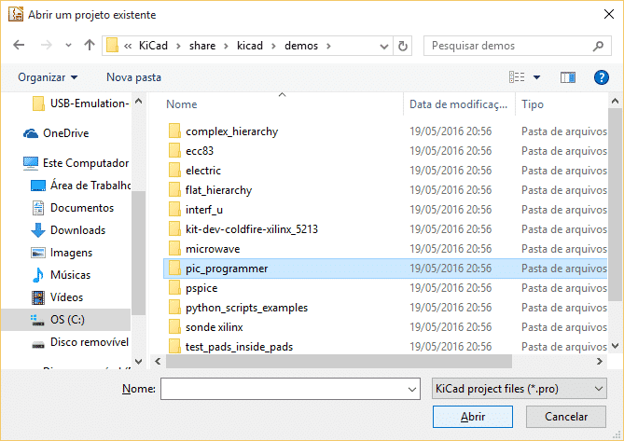This screenshot has height=441, width=624.
Task: Expand the Nome filename history dropdown
Action: coord(412,389)
